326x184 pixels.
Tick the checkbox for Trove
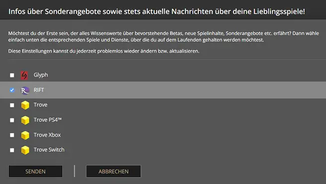click(12, 105)
